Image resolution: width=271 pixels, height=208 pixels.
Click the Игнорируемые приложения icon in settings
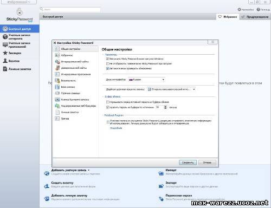57,74
